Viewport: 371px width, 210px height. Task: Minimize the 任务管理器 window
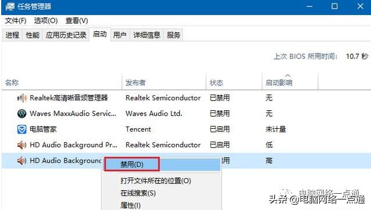(x=309, y=6)
